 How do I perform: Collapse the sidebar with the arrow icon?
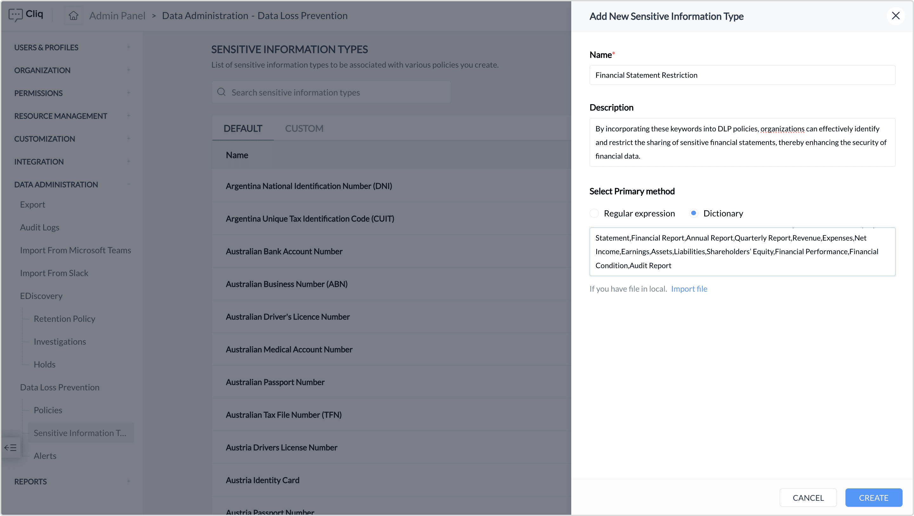coord(11,447)
